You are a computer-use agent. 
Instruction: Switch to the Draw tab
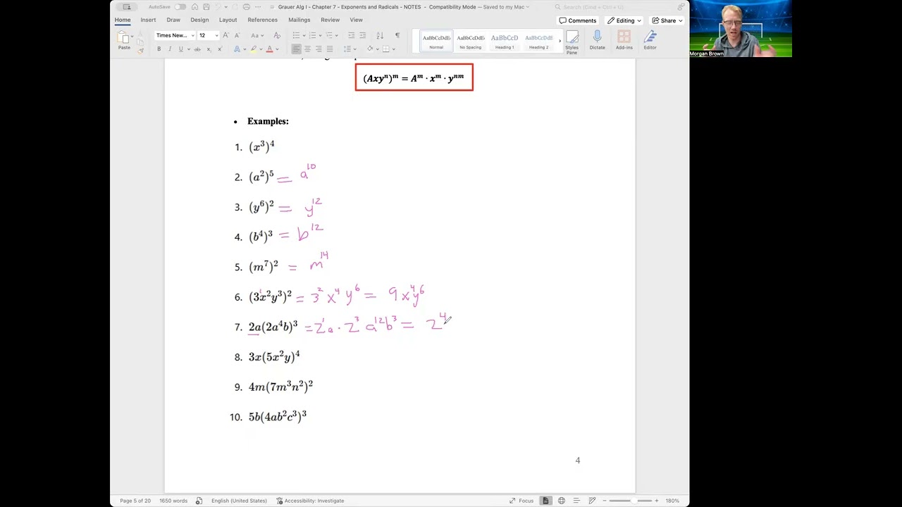(173, 20)
